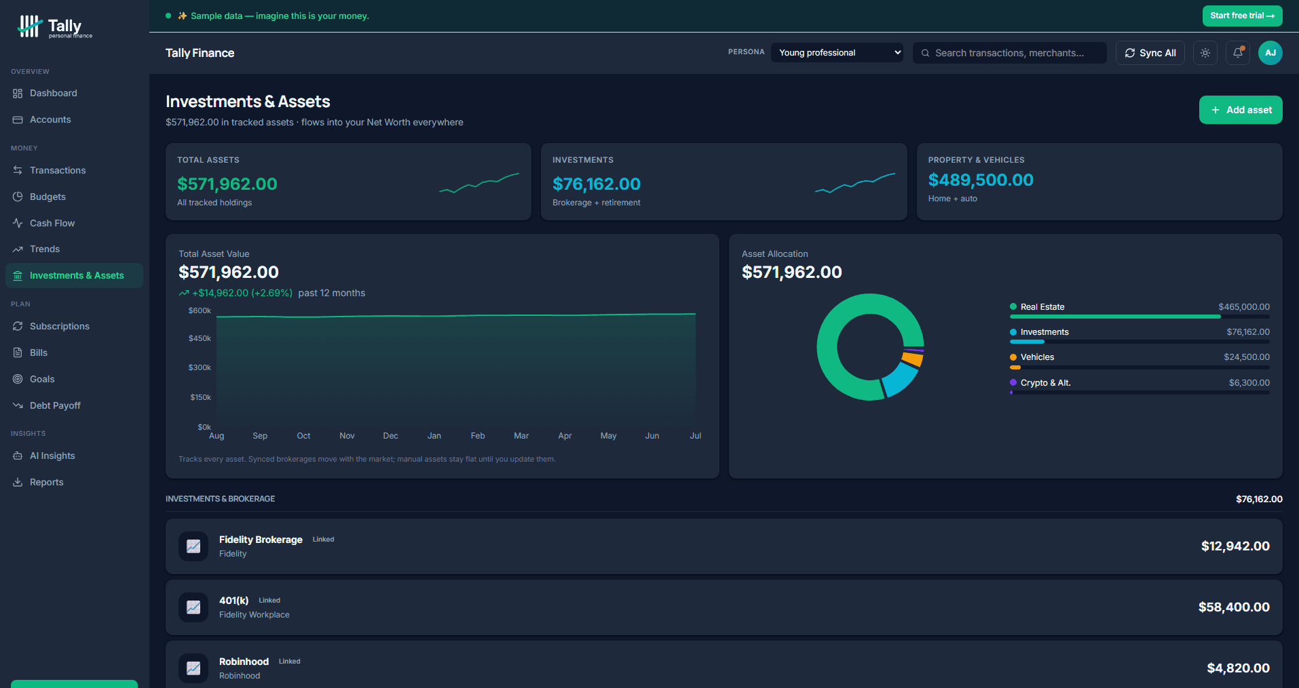Click the Fidelity Brokerage chart icon
Screen dimensions: 1299x688
[x=193, y=546]
